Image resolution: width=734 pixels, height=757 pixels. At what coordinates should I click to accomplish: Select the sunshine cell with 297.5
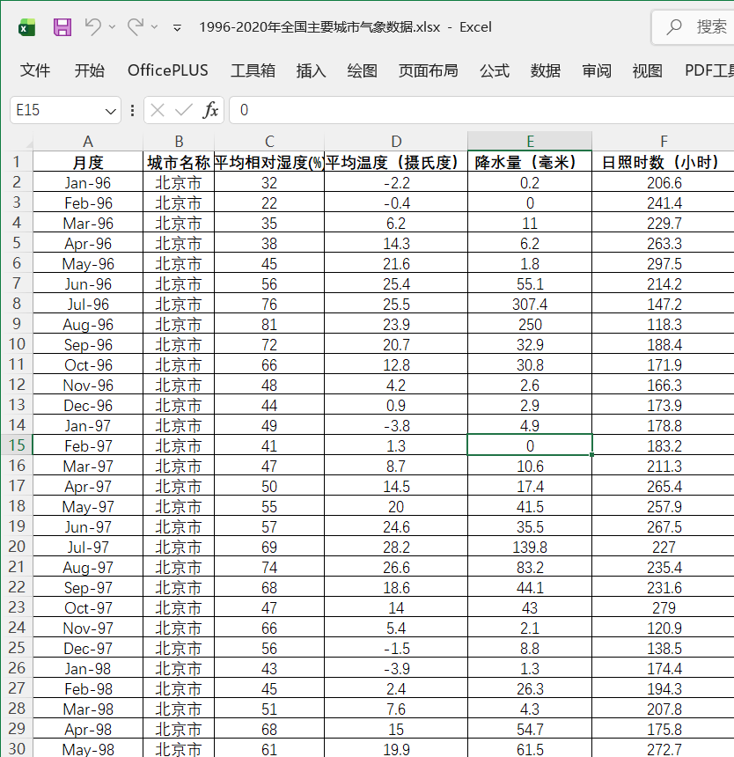[x=663, y=263]
